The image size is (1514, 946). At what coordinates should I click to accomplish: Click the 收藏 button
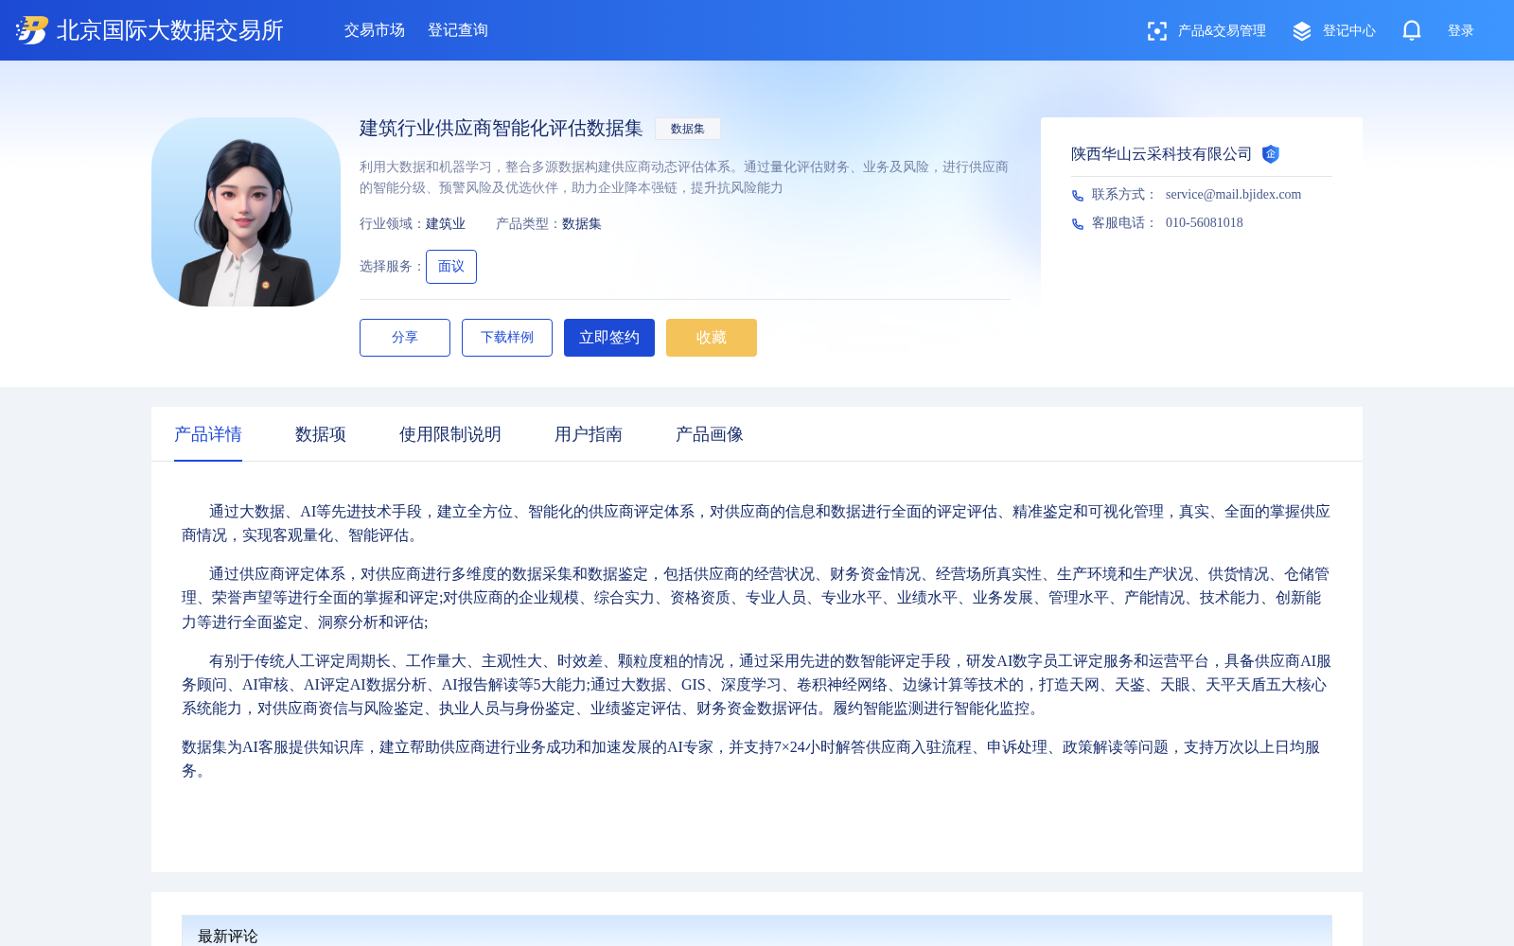pos(712,338)
